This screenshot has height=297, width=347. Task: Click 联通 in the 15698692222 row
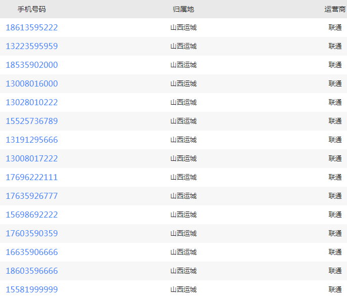click(x=335, y=215)
